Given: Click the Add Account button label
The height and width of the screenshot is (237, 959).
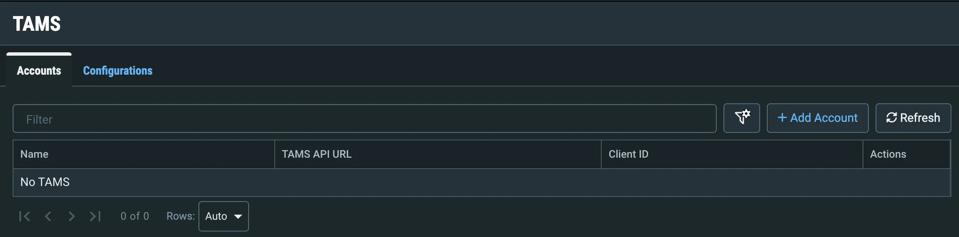Looking at the screenshot, I should point(824,118).
